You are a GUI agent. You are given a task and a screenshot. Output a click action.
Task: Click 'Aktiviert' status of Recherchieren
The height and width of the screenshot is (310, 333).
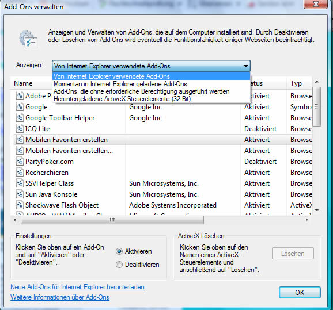point(257,173)
